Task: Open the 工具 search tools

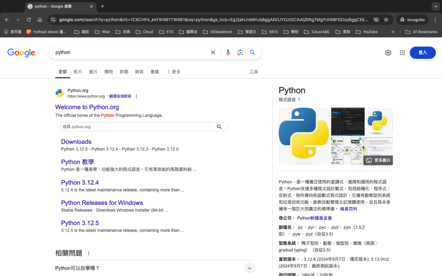Action: [x=254, y=72]
